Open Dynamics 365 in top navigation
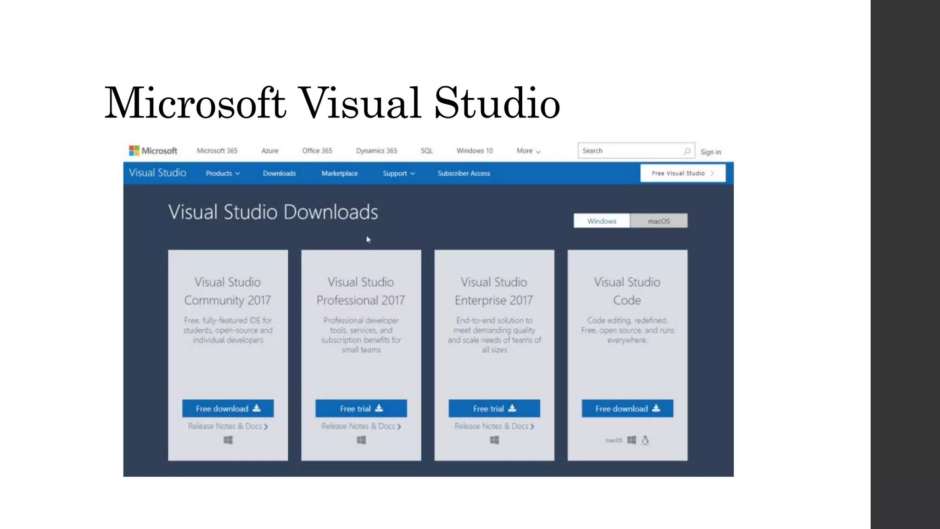Viewport: 940px width, 529px height. (x=376, y=151)
